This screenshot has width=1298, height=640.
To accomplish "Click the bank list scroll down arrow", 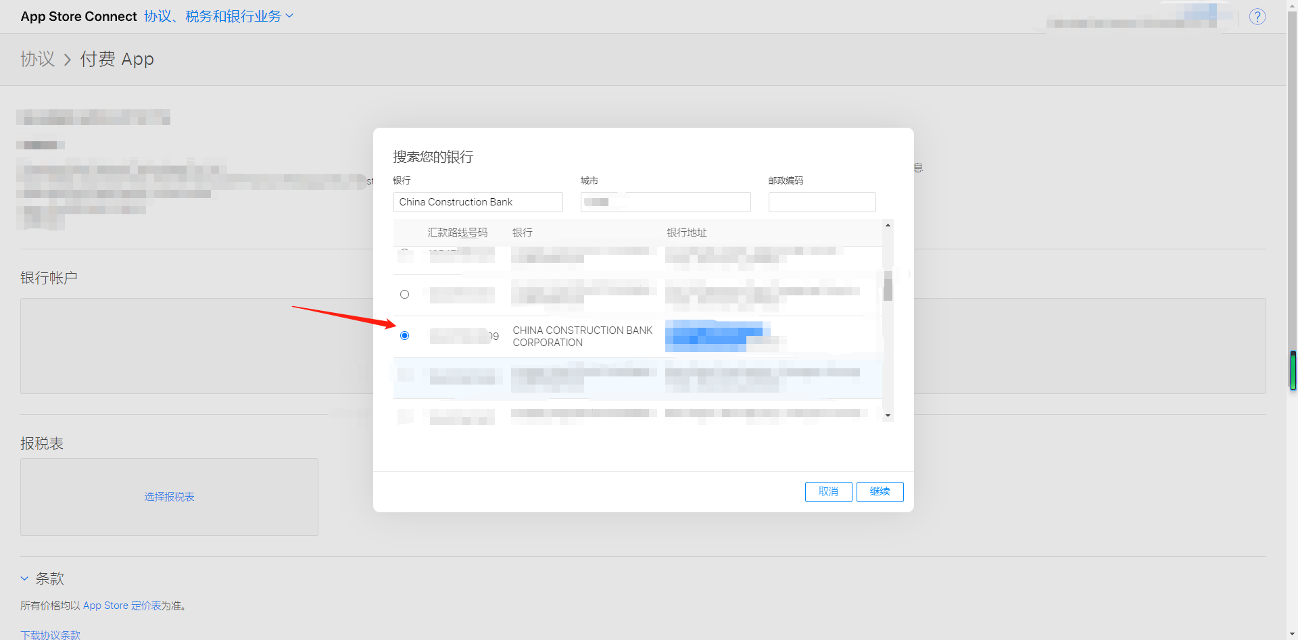I will click(x=888, y=416).
